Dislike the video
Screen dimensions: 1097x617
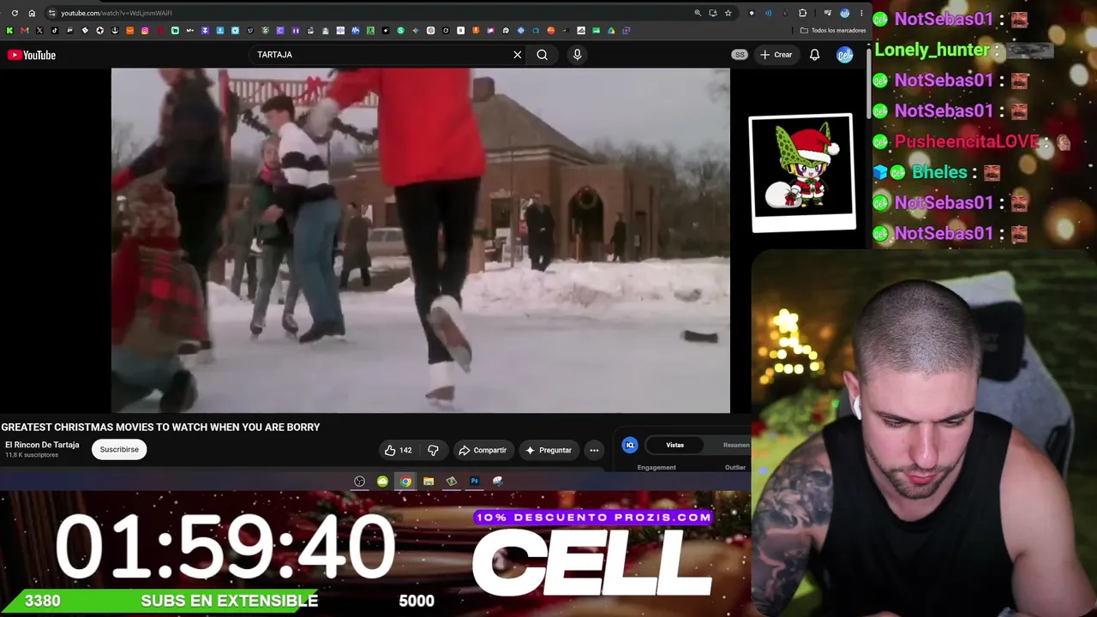434,450
